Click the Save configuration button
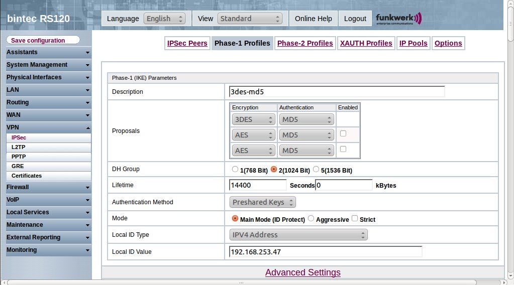514x285 pixels. [x=43, y=40]
